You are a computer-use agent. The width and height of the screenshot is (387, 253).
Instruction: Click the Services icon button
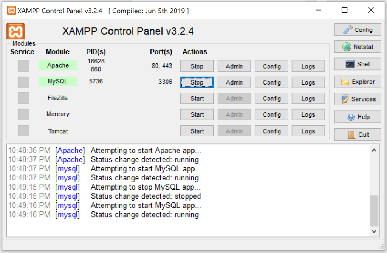coord(345,99)
